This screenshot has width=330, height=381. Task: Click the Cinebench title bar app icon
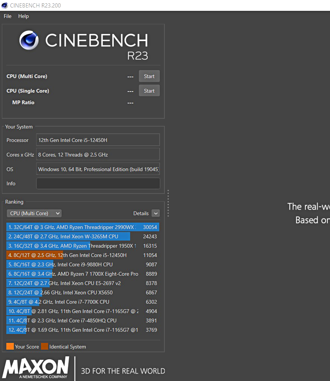(x=4, y=5)
